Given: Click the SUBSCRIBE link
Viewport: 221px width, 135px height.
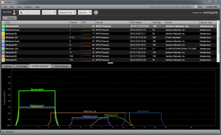Looking at the screenshot, I should coord(212,7).
